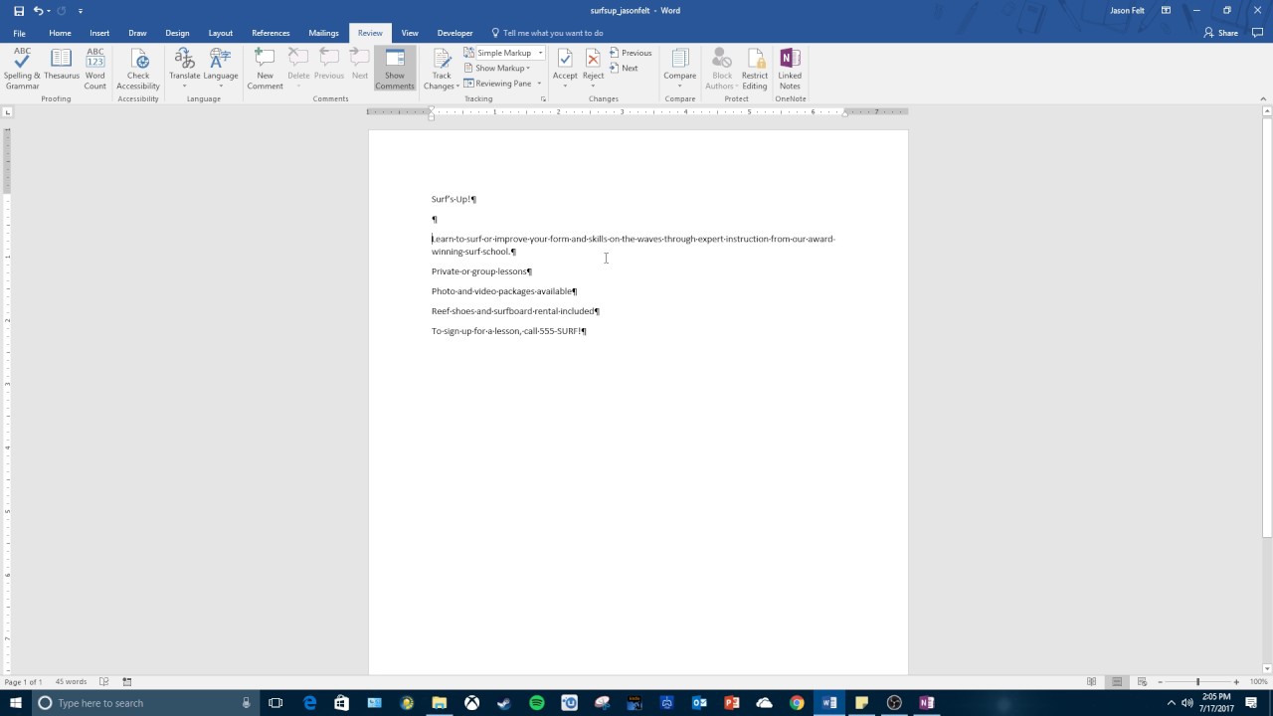Switch to the Layout tab
This screenshot has height=716, width=1273.
click(220, 33)
